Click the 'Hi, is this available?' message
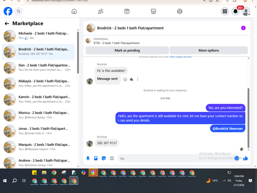 click(x=111, y=70)
